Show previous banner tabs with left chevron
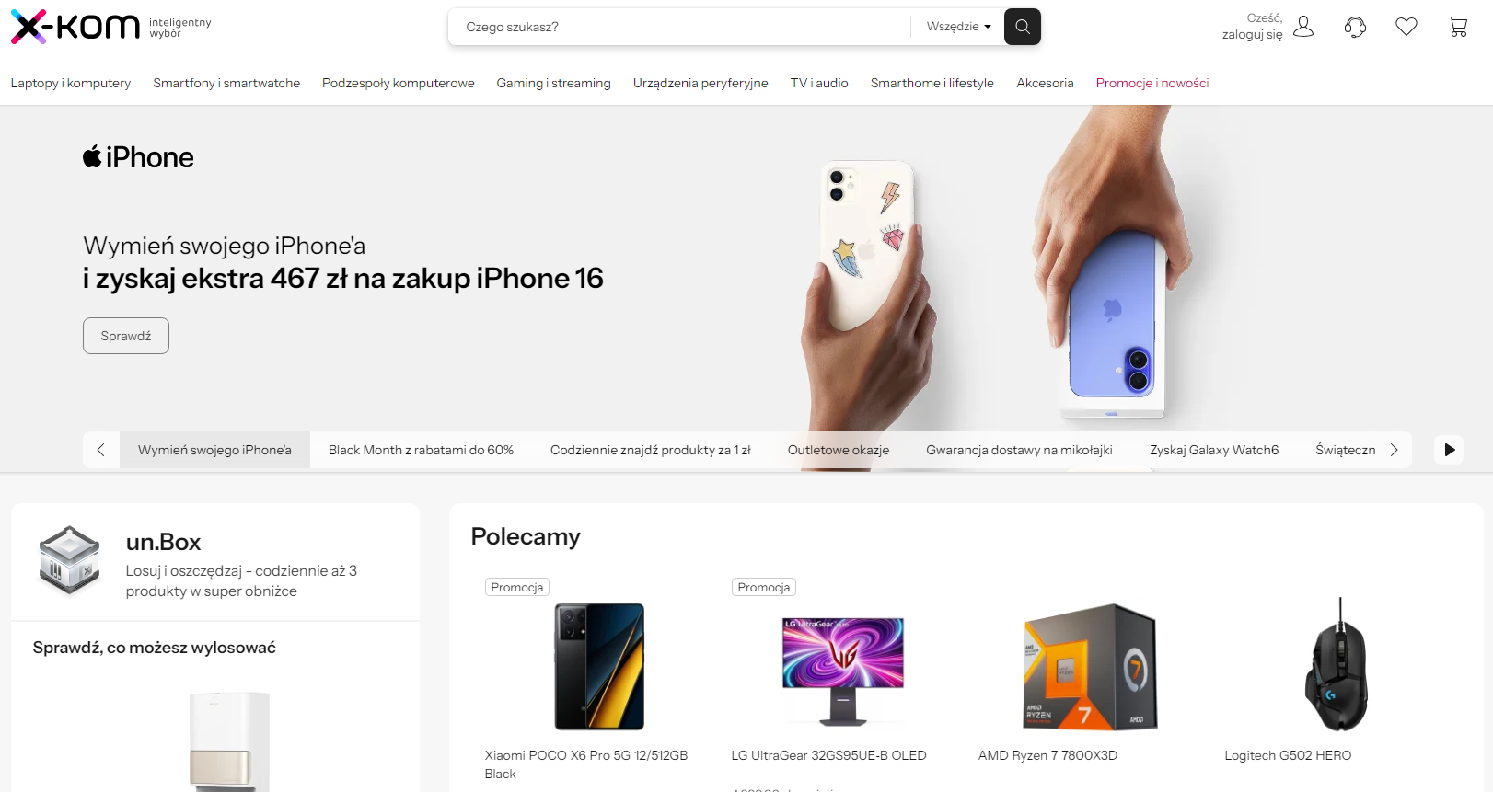This screenshot has height=792, width=1493. [101, 450]
